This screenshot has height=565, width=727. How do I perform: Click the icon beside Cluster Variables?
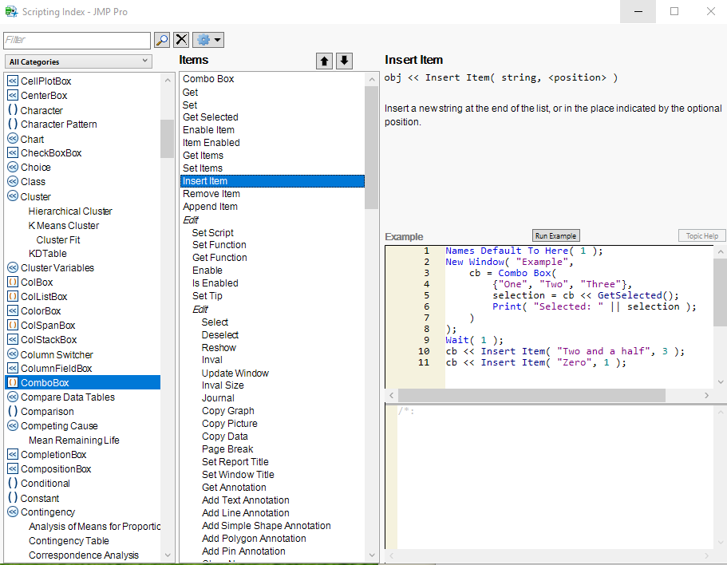click(13, 268)
